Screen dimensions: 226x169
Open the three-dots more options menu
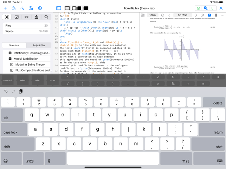pos(222,15)
